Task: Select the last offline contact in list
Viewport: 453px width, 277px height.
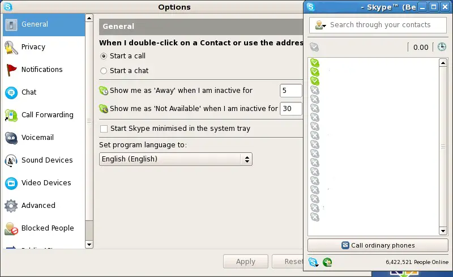Action: click(x=315, y=217)
